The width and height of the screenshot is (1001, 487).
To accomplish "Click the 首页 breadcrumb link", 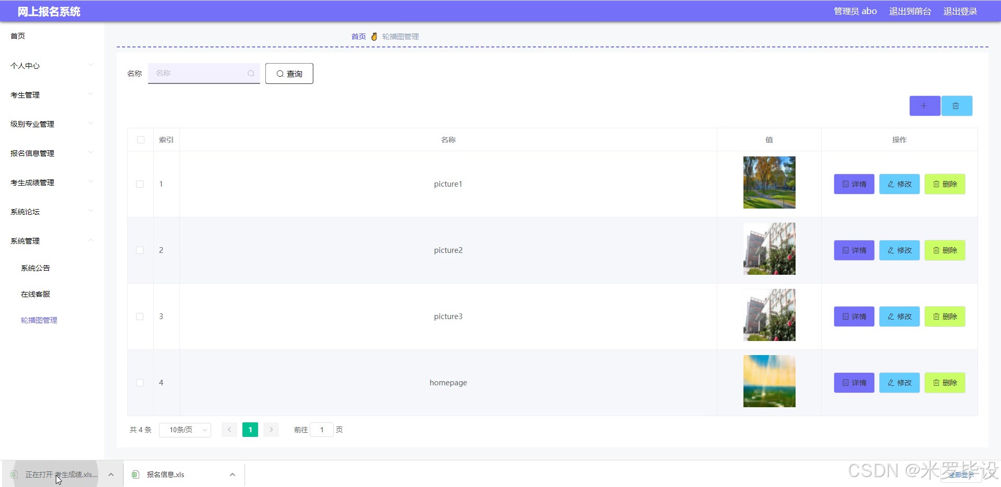I will pyautogui.click(x=359, y=36).
